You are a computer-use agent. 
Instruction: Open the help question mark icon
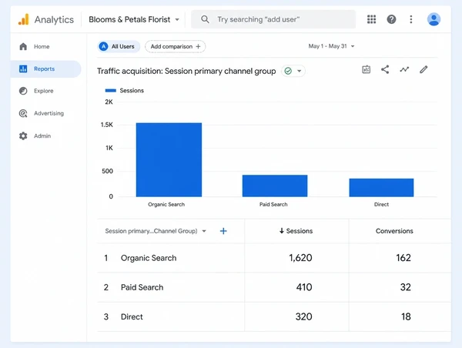(391, 19)
